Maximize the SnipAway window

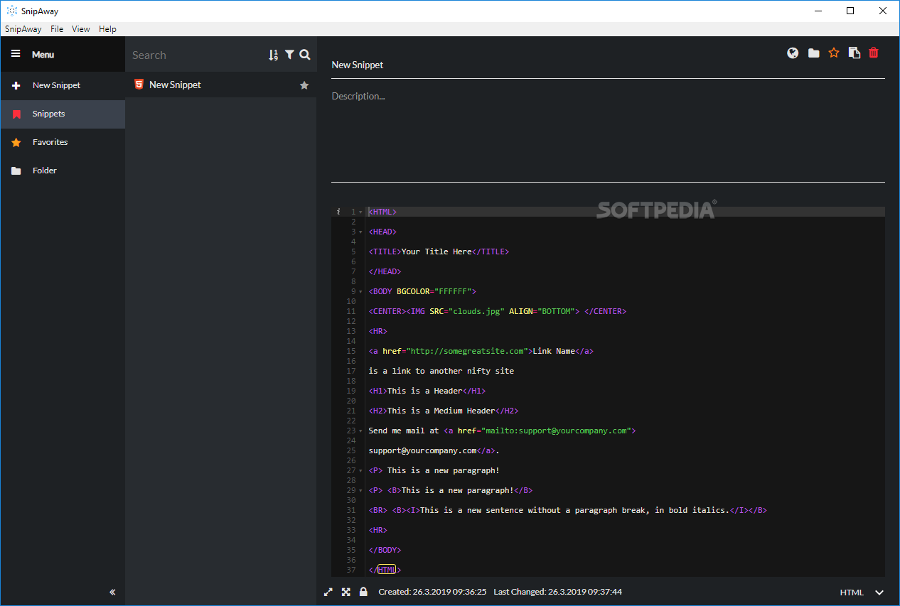pos(850,11)
